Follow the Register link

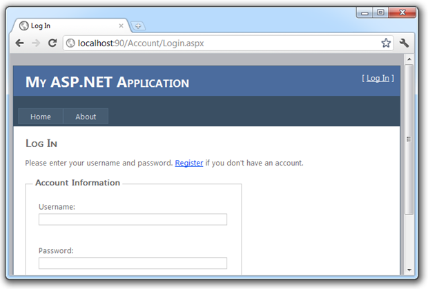pyautogui.click(x=189, y=163)
